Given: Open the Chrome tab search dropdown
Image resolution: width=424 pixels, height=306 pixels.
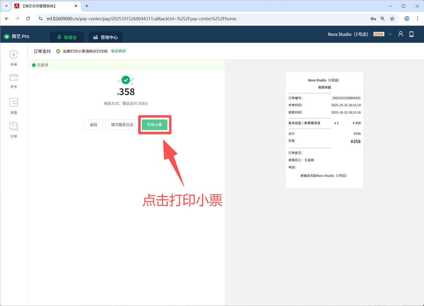Looking at the screenshot, I should pyautogui.click(x=6, y=6).
